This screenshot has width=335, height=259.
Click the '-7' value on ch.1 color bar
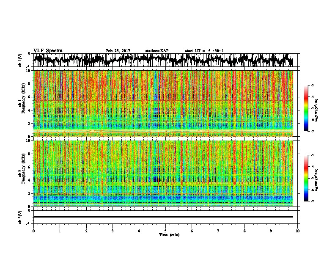312,131
